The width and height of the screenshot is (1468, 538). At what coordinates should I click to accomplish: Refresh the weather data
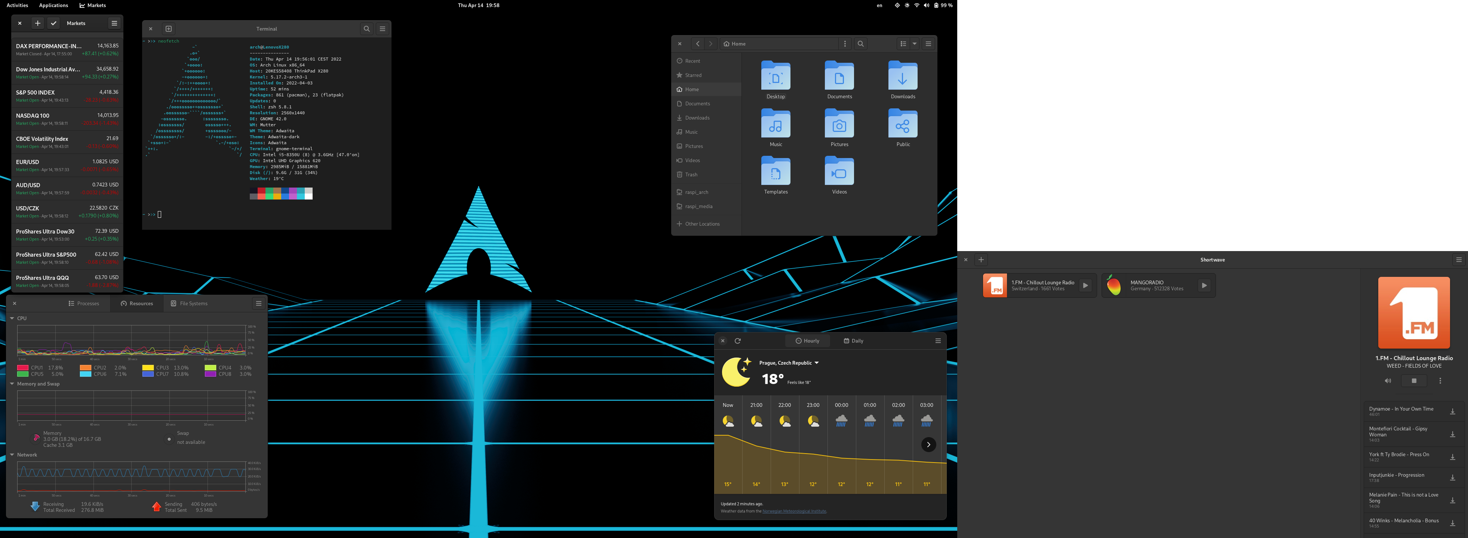pos(737,341)
